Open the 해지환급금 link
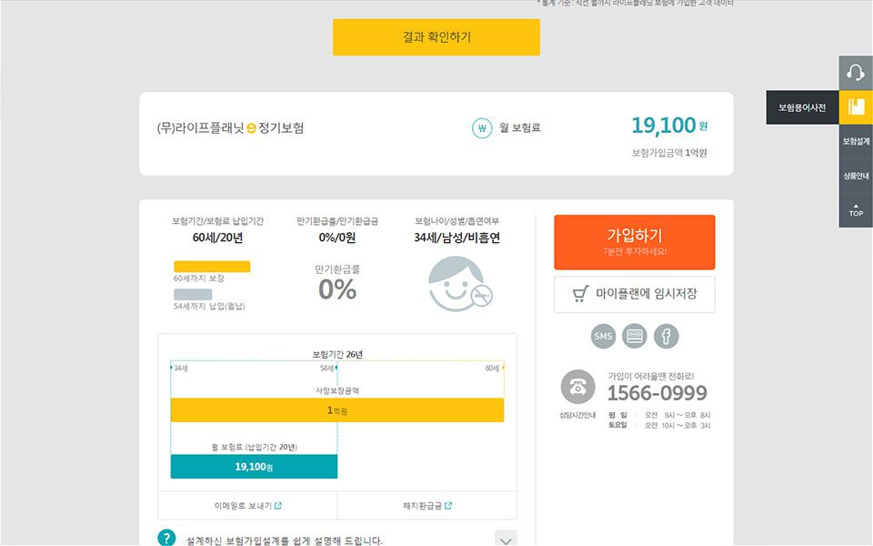Screen dimensions: 873x546 [x=426, y=506]
